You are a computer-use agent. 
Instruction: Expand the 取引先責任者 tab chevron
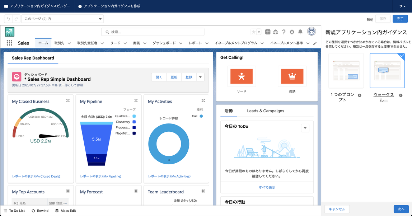(102, 43)
